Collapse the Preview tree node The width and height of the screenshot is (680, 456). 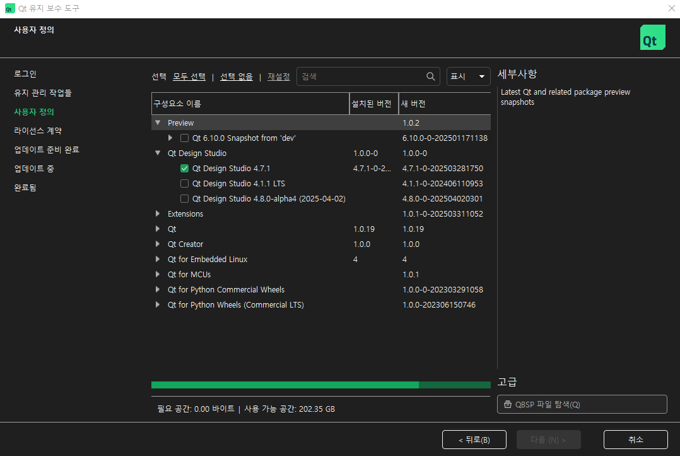pos(158,123)
